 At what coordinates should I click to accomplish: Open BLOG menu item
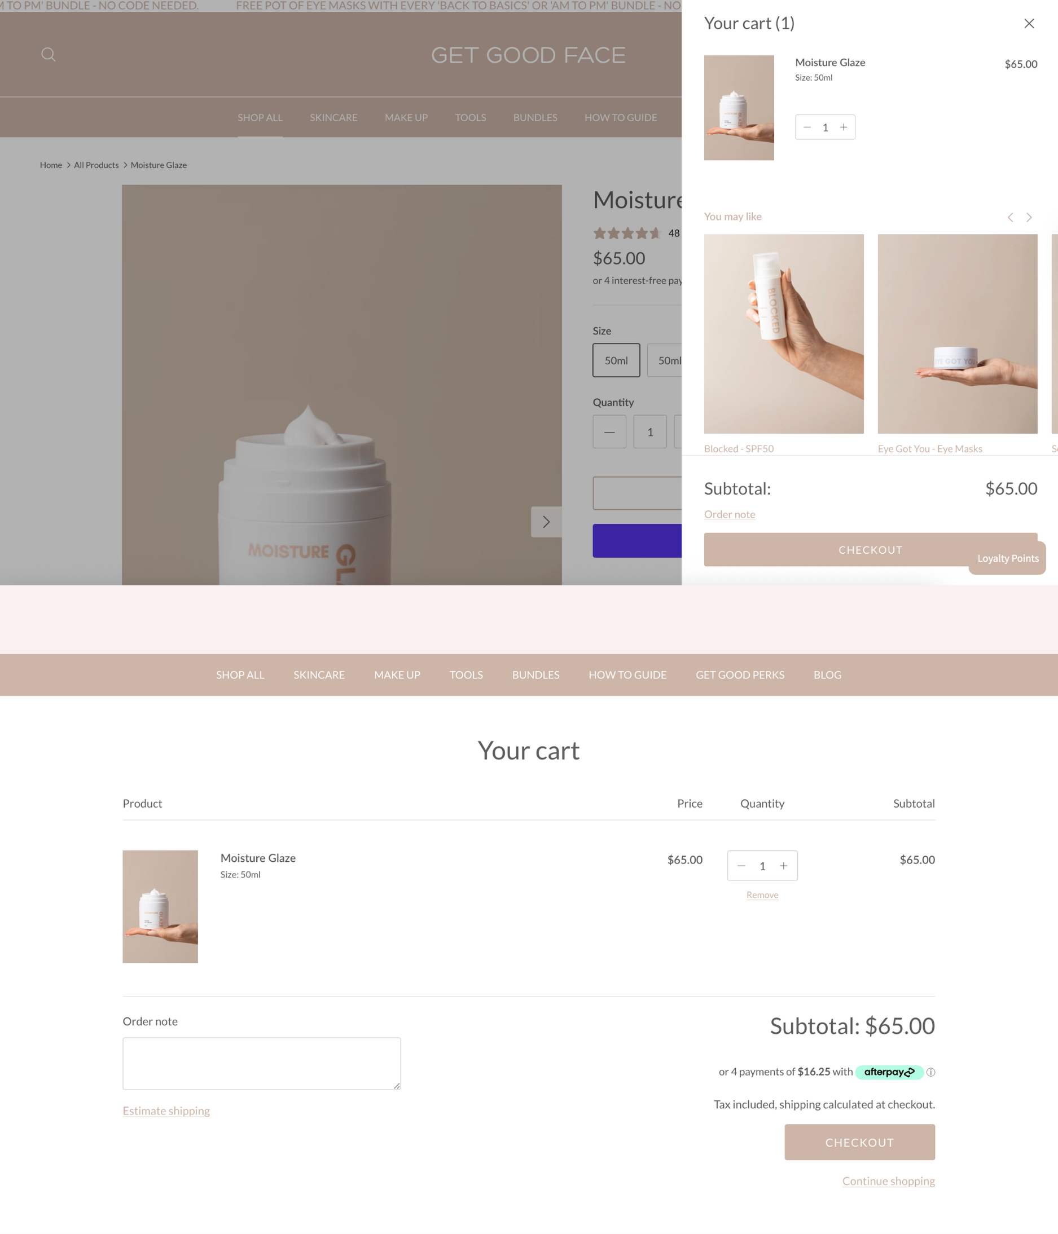coord(828,675)
